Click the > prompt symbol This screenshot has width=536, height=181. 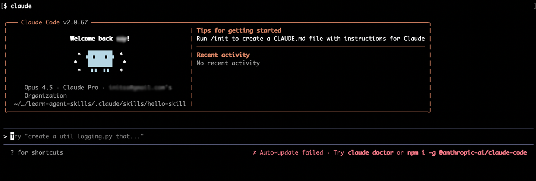click(5, 136)
